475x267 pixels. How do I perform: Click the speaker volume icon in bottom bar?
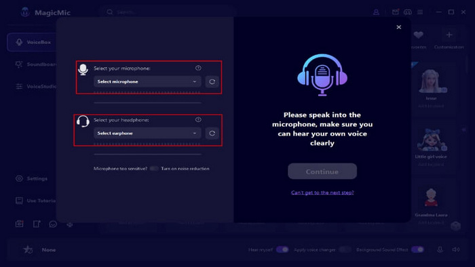pyautogui.click(x=456, y=249)
